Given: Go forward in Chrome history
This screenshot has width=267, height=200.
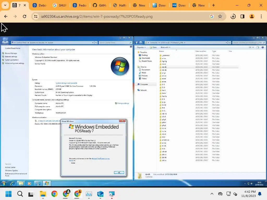Looking at the screenshot, I should [15, 16].
